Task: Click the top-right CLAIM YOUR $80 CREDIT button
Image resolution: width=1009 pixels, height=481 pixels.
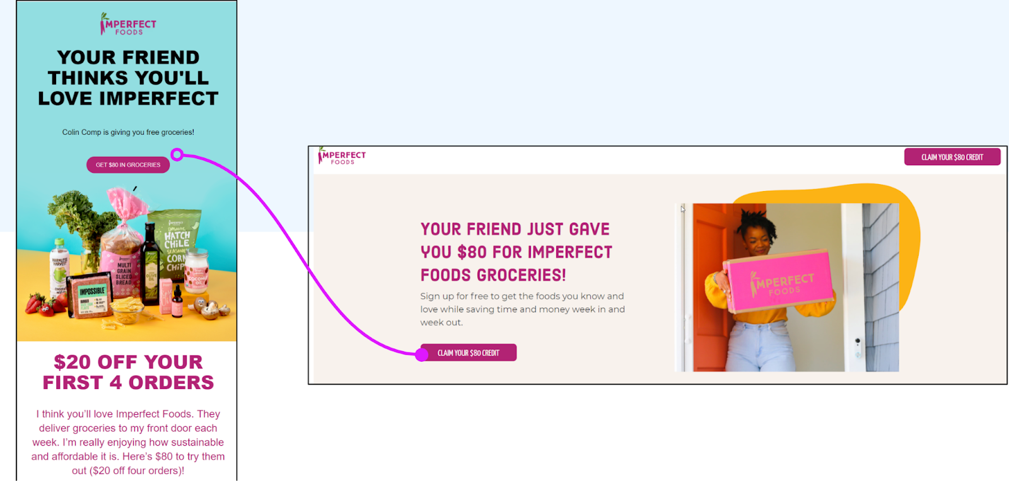Action: click(952, 157)
